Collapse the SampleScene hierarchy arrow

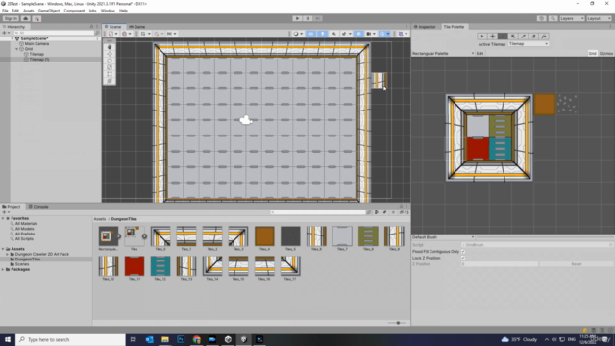(12, 38)
